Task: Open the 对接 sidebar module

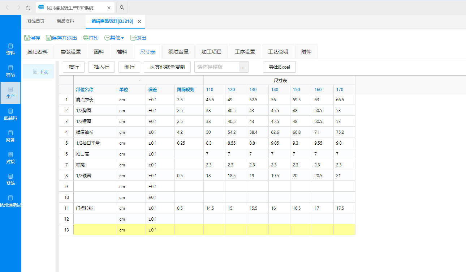Action: (x=10, y=158)
